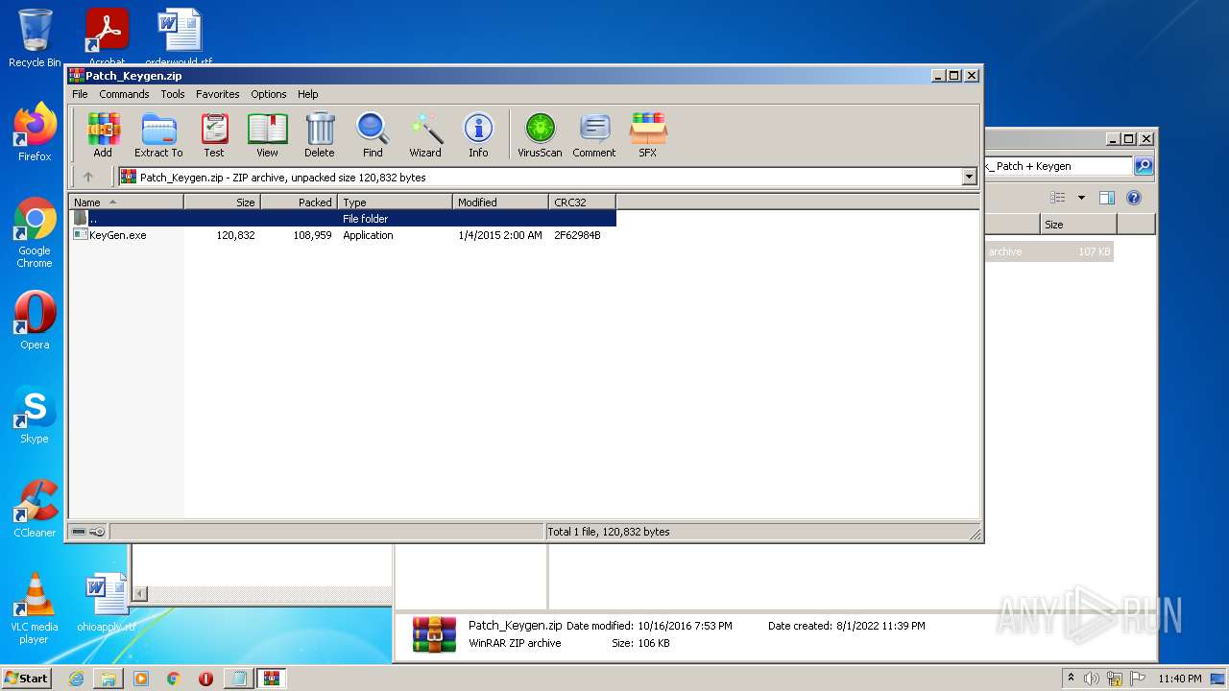Open Windows Explorer taskbar icon
This screenshot has height=691, width=1229.
click(108, 679)
